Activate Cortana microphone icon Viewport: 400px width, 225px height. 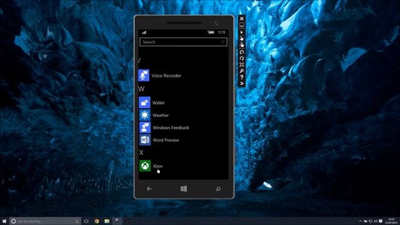pos(77,221)
